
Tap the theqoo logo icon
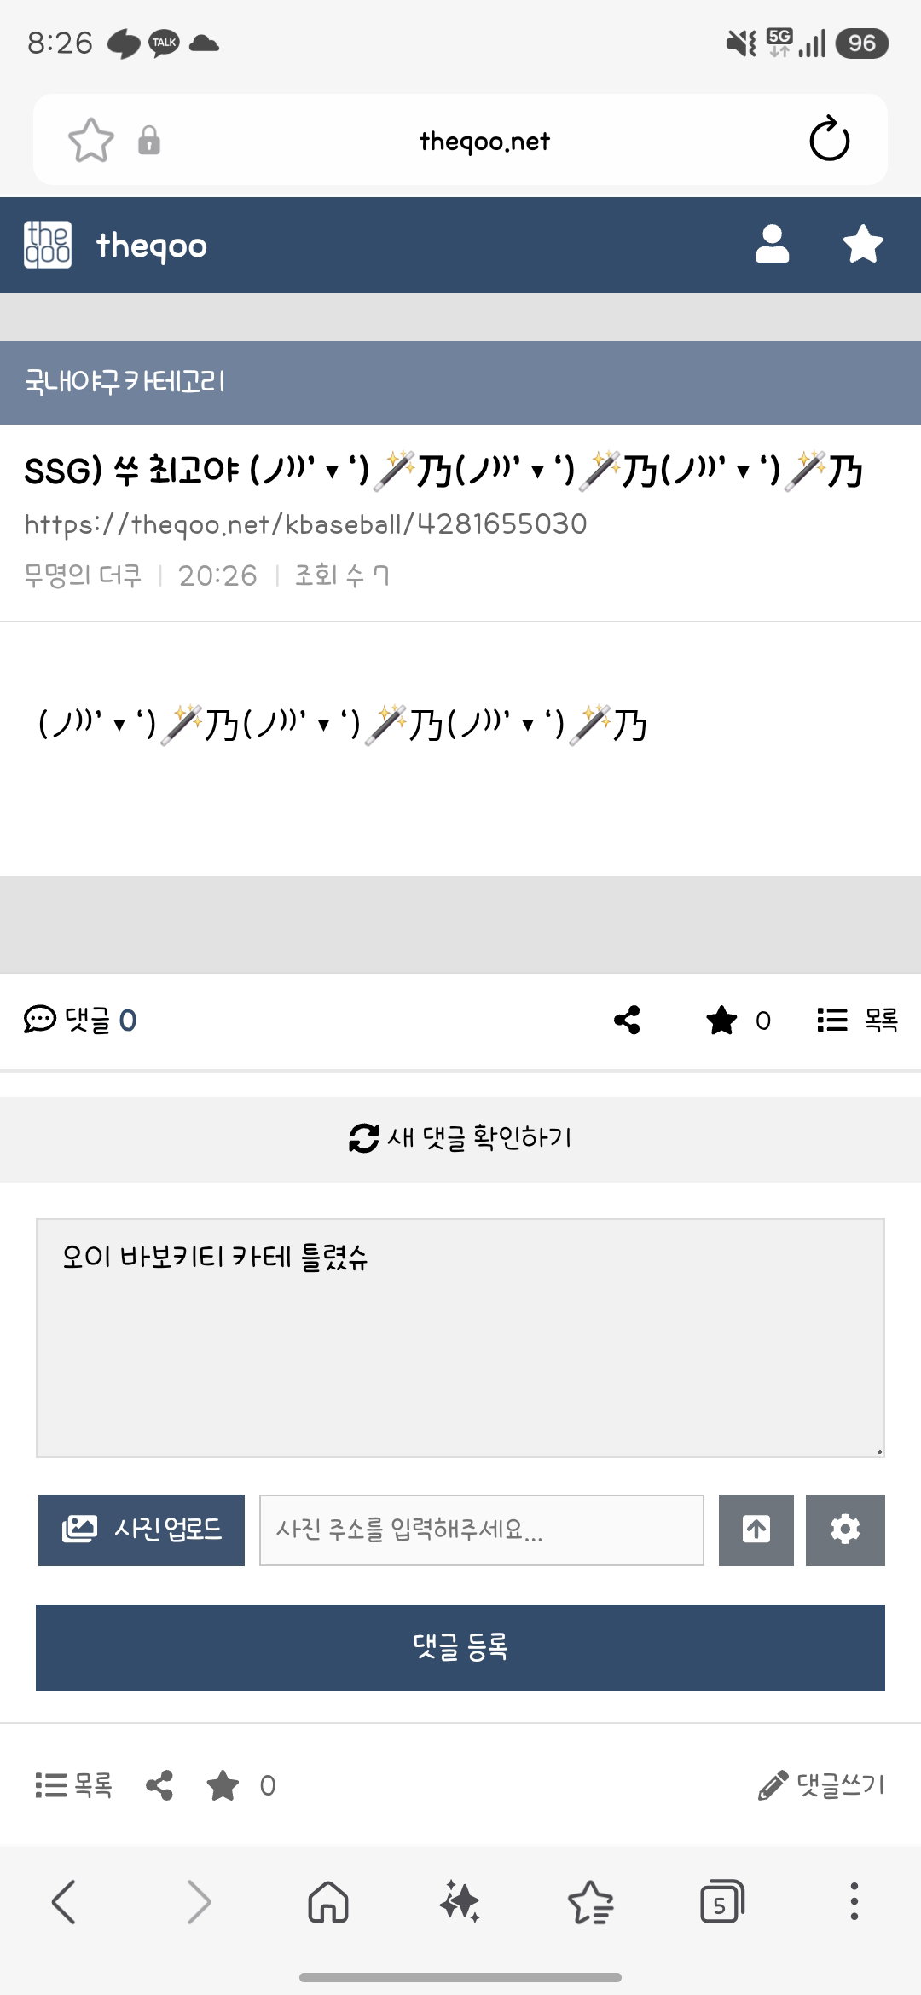tap(48, 245)
